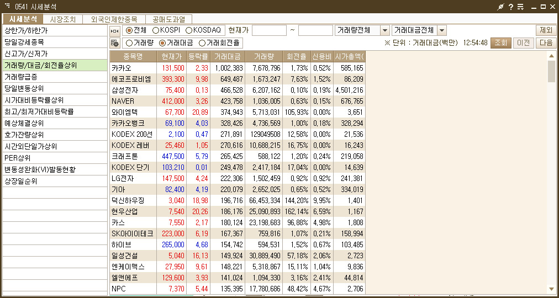Viewport: 559px width, 298px height.
Task: Click the maximum 현재가 input field
Action: pos(315,30)
